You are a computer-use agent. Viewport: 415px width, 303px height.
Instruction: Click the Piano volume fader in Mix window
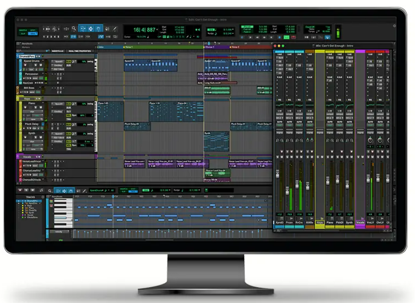point(328,181)
